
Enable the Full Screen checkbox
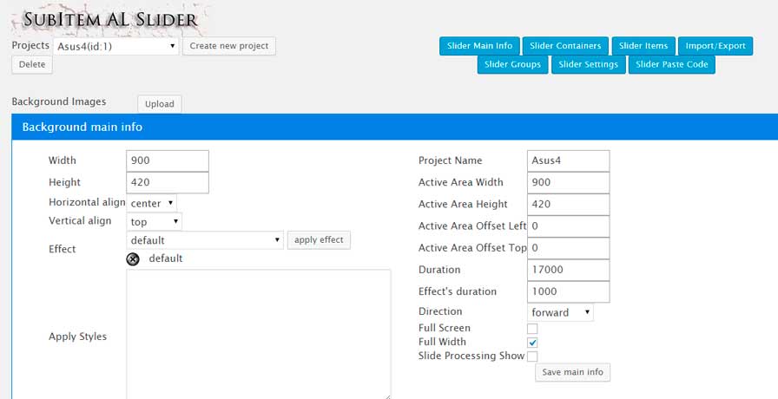[532, 328]
